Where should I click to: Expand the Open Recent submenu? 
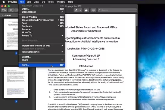pyautogui.click(x=42, y=12)
